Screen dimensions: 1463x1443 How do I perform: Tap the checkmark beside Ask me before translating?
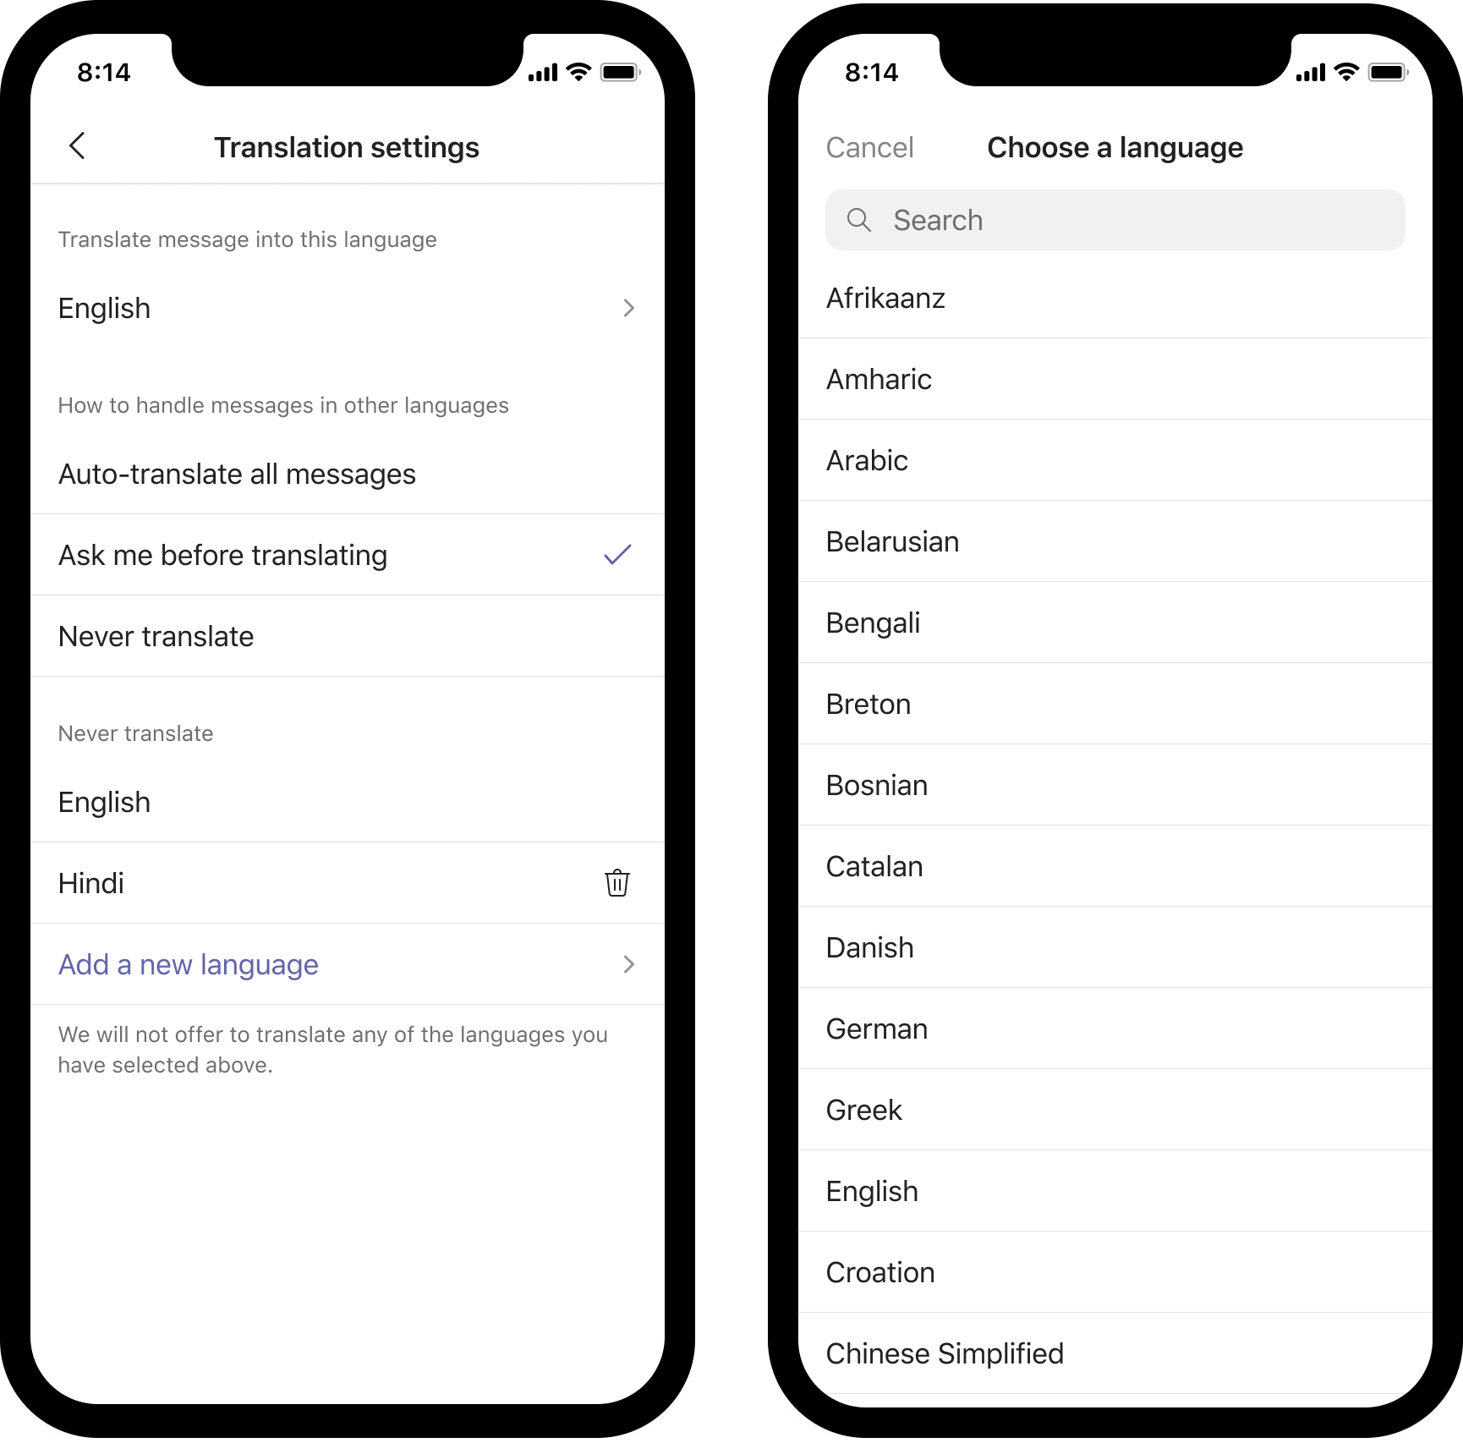(617, 554)
